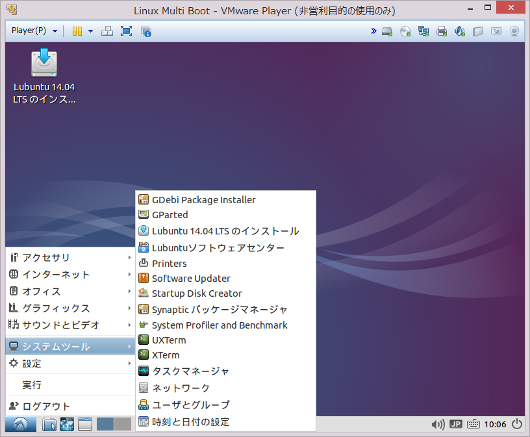Click the greyed removable device icon

pyautogui.click(x=477, y=31)
